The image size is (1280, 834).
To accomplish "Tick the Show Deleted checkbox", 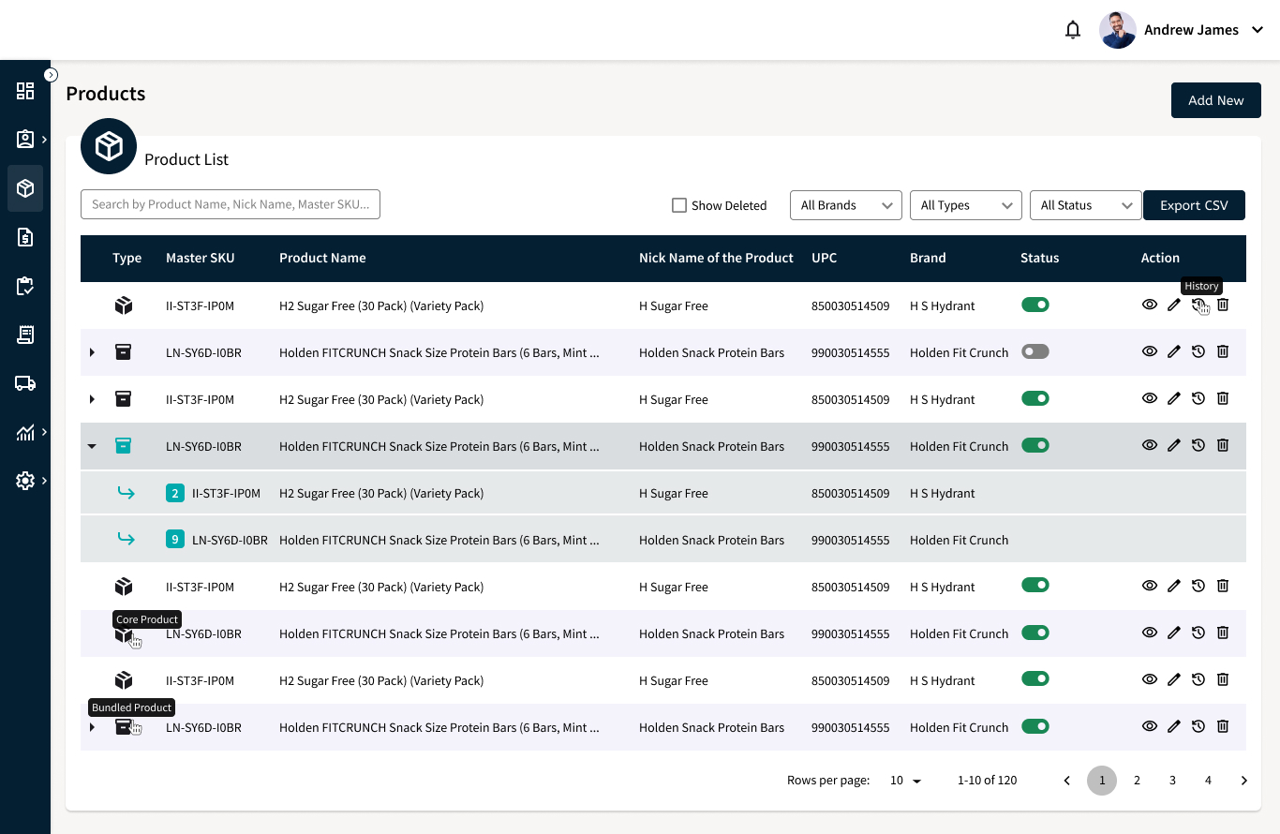I will (x=679, y=205).
